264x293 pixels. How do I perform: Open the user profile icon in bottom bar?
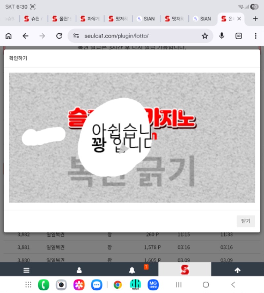79,270
